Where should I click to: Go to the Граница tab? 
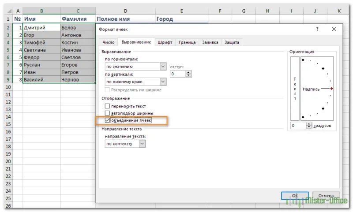pos(187,43)
